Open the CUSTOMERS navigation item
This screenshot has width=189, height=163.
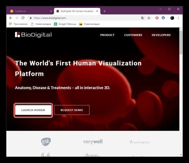(133, 35)
